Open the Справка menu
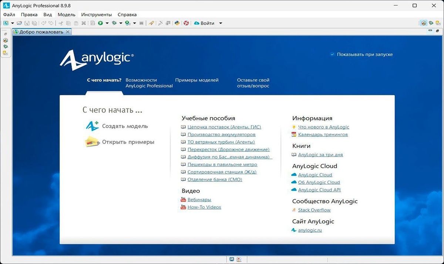This screenshot has height=264, width=444. (x=127, y=14)
